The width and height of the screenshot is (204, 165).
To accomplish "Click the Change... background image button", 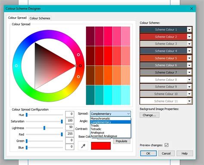I will coord(149,115).
